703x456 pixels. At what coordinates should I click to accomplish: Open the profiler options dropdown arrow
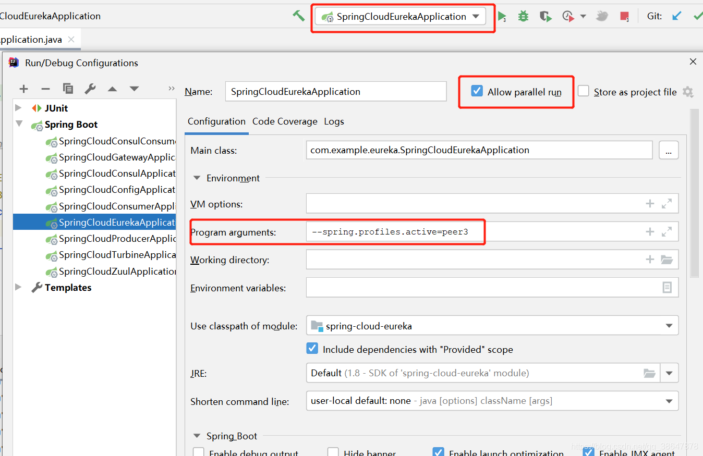pos(583,16)
